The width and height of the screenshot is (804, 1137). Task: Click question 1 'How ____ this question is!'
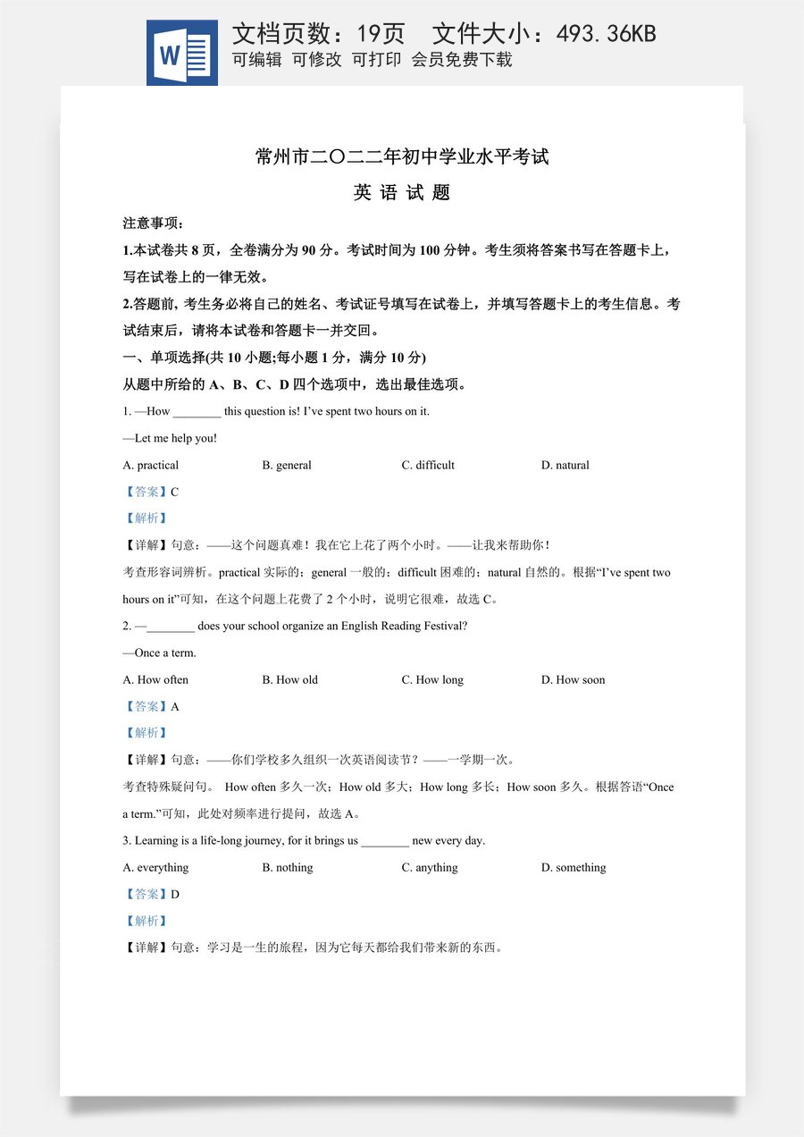tap(276, 411)
